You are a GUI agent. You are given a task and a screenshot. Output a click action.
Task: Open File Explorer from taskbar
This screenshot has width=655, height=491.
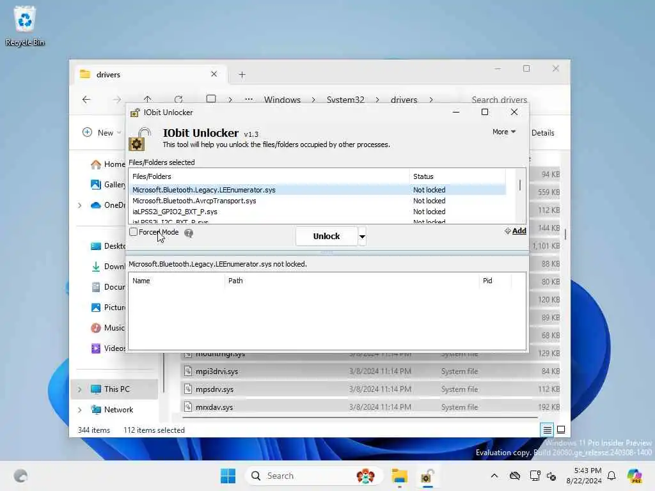(x=399, y=476)
